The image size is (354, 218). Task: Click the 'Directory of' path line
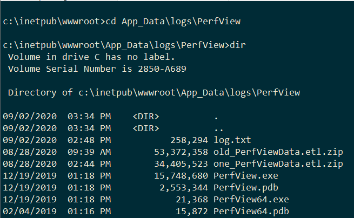(x=154, y=92)
